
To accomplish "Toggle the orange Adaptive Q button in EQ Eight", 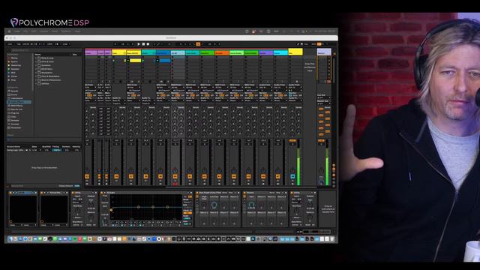I will pos(187,213).
